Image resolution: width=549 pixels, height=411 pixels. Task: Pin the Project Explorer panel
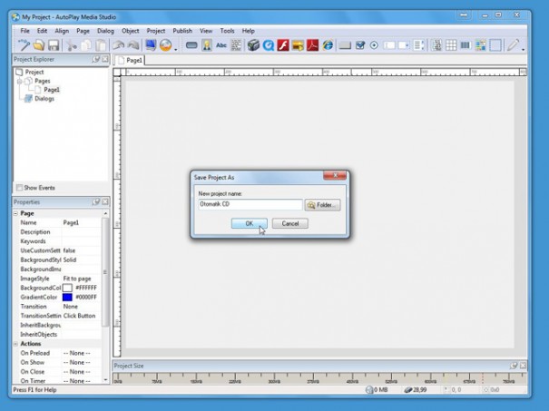[96, 59]
